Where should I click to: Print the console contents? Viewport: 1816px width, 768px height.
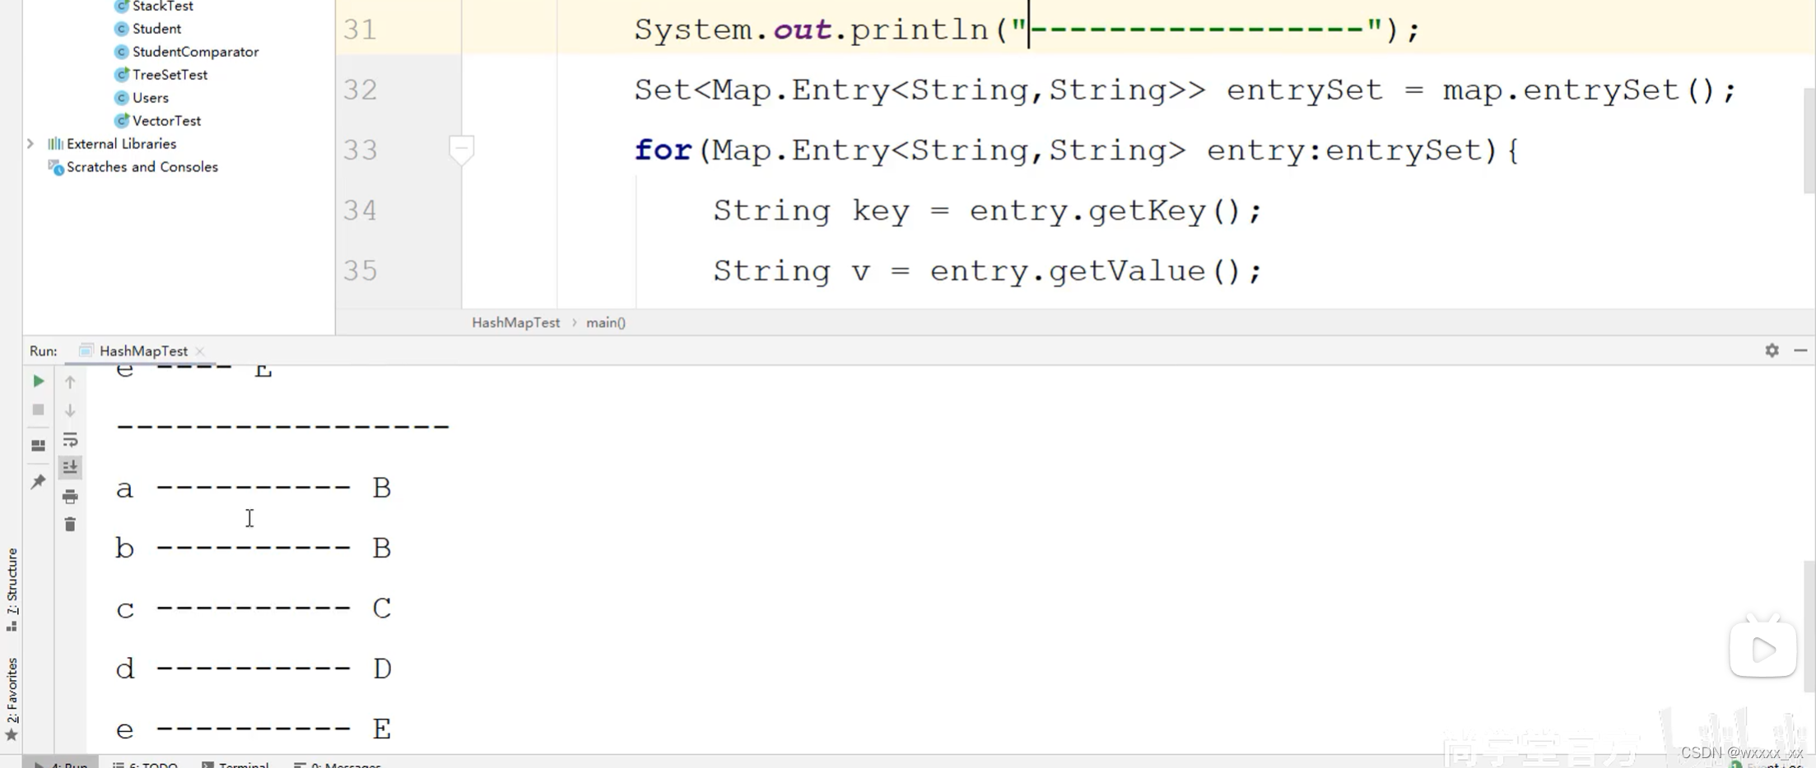pos(70,496)
